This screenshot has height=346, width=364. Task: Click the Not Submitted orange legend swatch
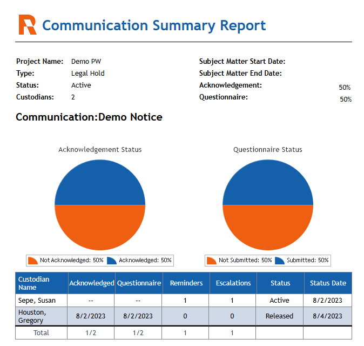click(212, 261)
